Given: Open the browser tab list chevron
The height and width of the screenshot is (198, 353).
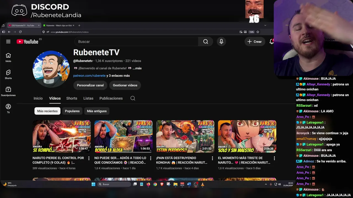Looking at the screenshot, I should pos(265,25).
